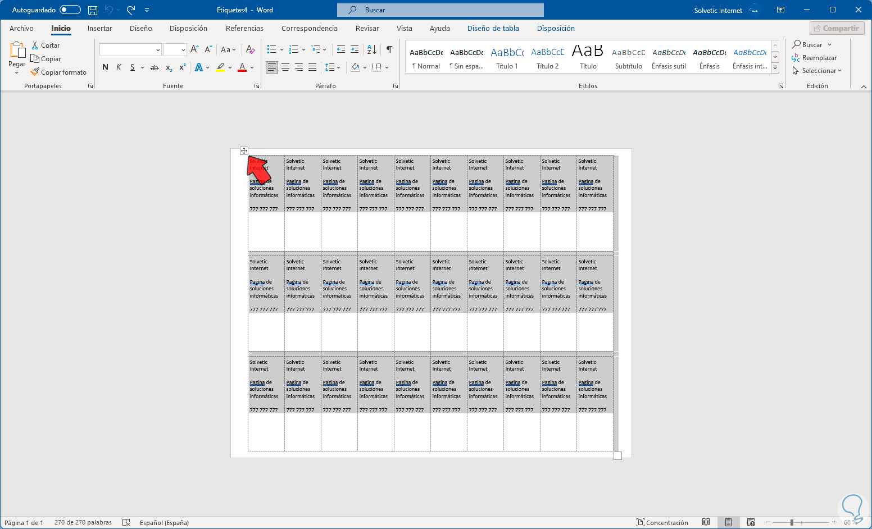Switch to the Vista tab
This screenshot has width=872, height=529.
pos(405,28)
